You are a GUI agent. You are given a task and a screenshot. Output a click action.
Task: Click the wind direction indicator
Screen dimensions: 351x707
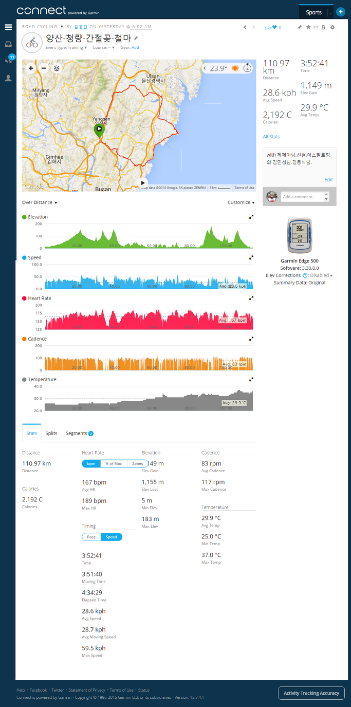(x=247, y=68)
